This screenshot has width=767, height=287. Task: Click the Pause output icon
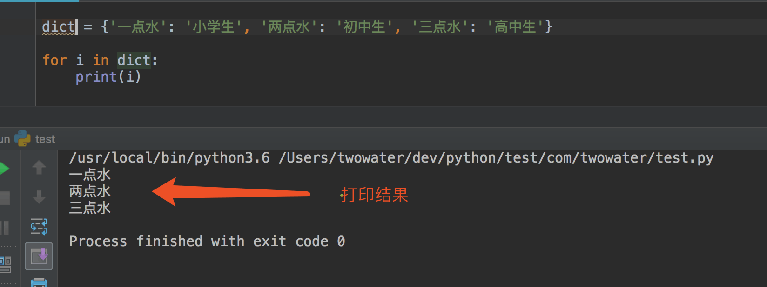pyautogui.click(x=5, y=228)
